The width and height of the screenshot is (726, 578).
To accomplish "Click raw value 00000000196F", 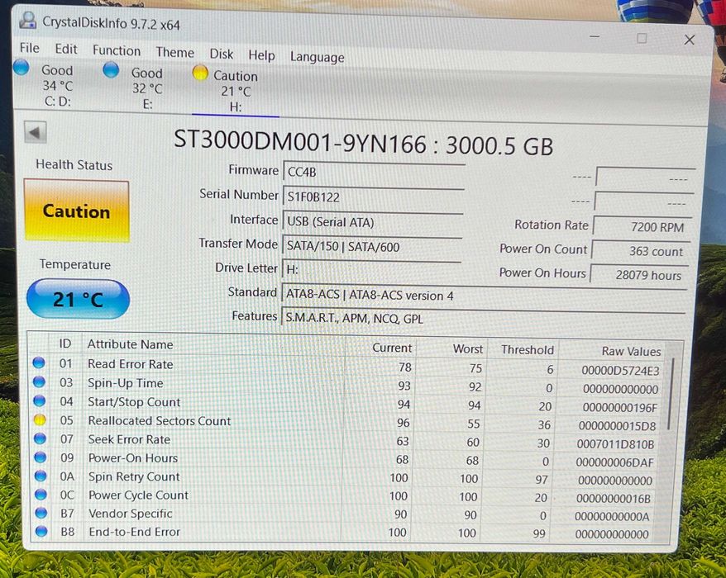I will coord(620,408).
